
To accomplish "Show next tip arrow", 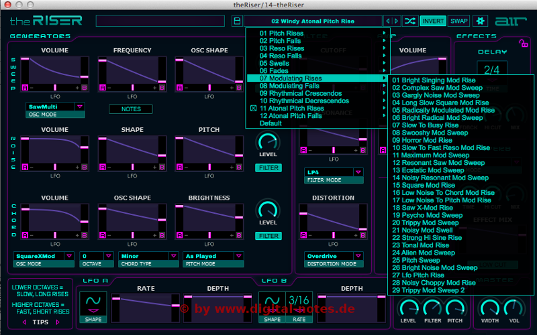I will point(58,322).
